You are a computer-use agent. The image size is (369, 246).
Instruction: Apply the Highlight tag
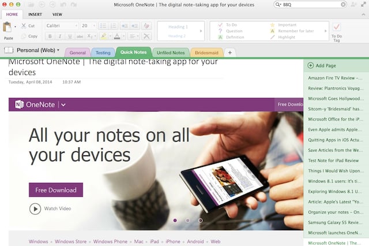(283, 37)
